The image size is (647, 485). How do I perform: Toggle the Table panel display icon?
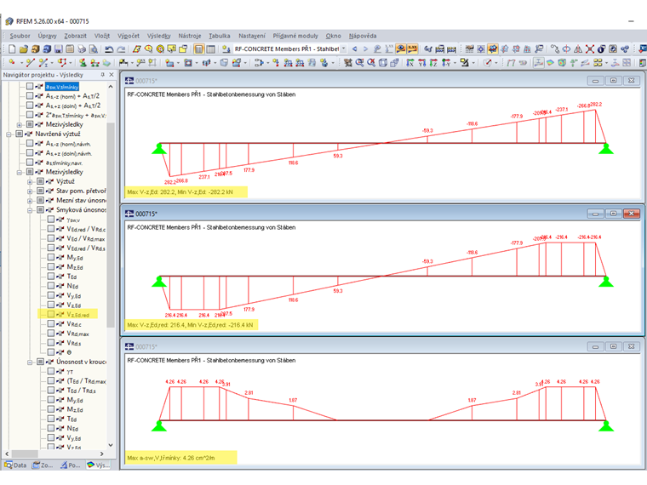tap(210, 49)
